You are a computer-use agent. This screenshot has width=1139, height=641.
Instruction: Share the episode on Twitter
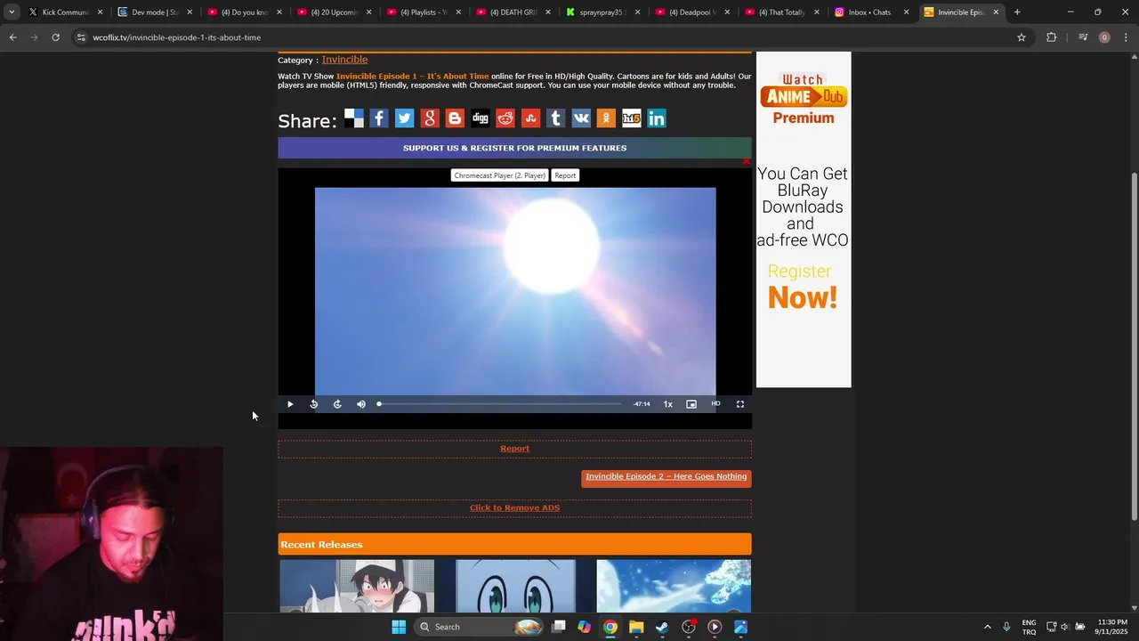[x=404, y=118]
